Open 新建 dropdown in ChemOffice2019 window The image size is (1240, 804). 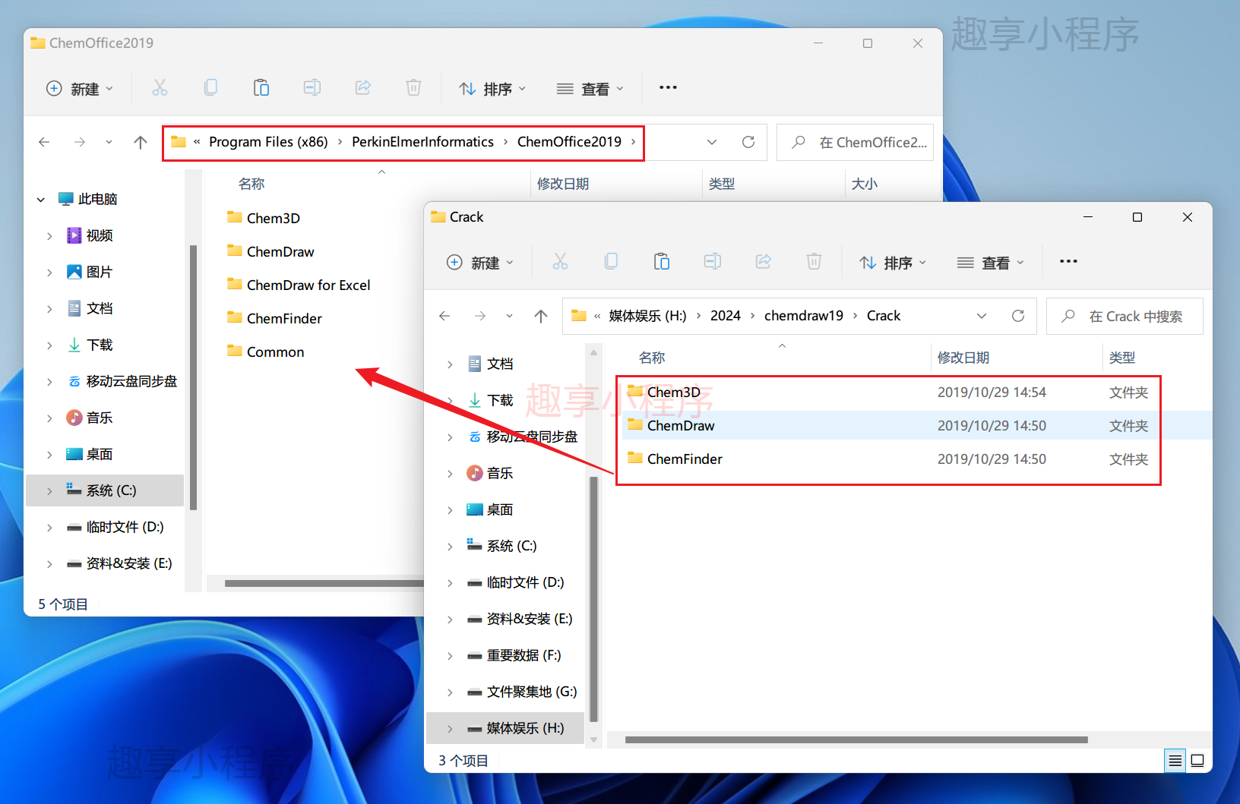80,89
